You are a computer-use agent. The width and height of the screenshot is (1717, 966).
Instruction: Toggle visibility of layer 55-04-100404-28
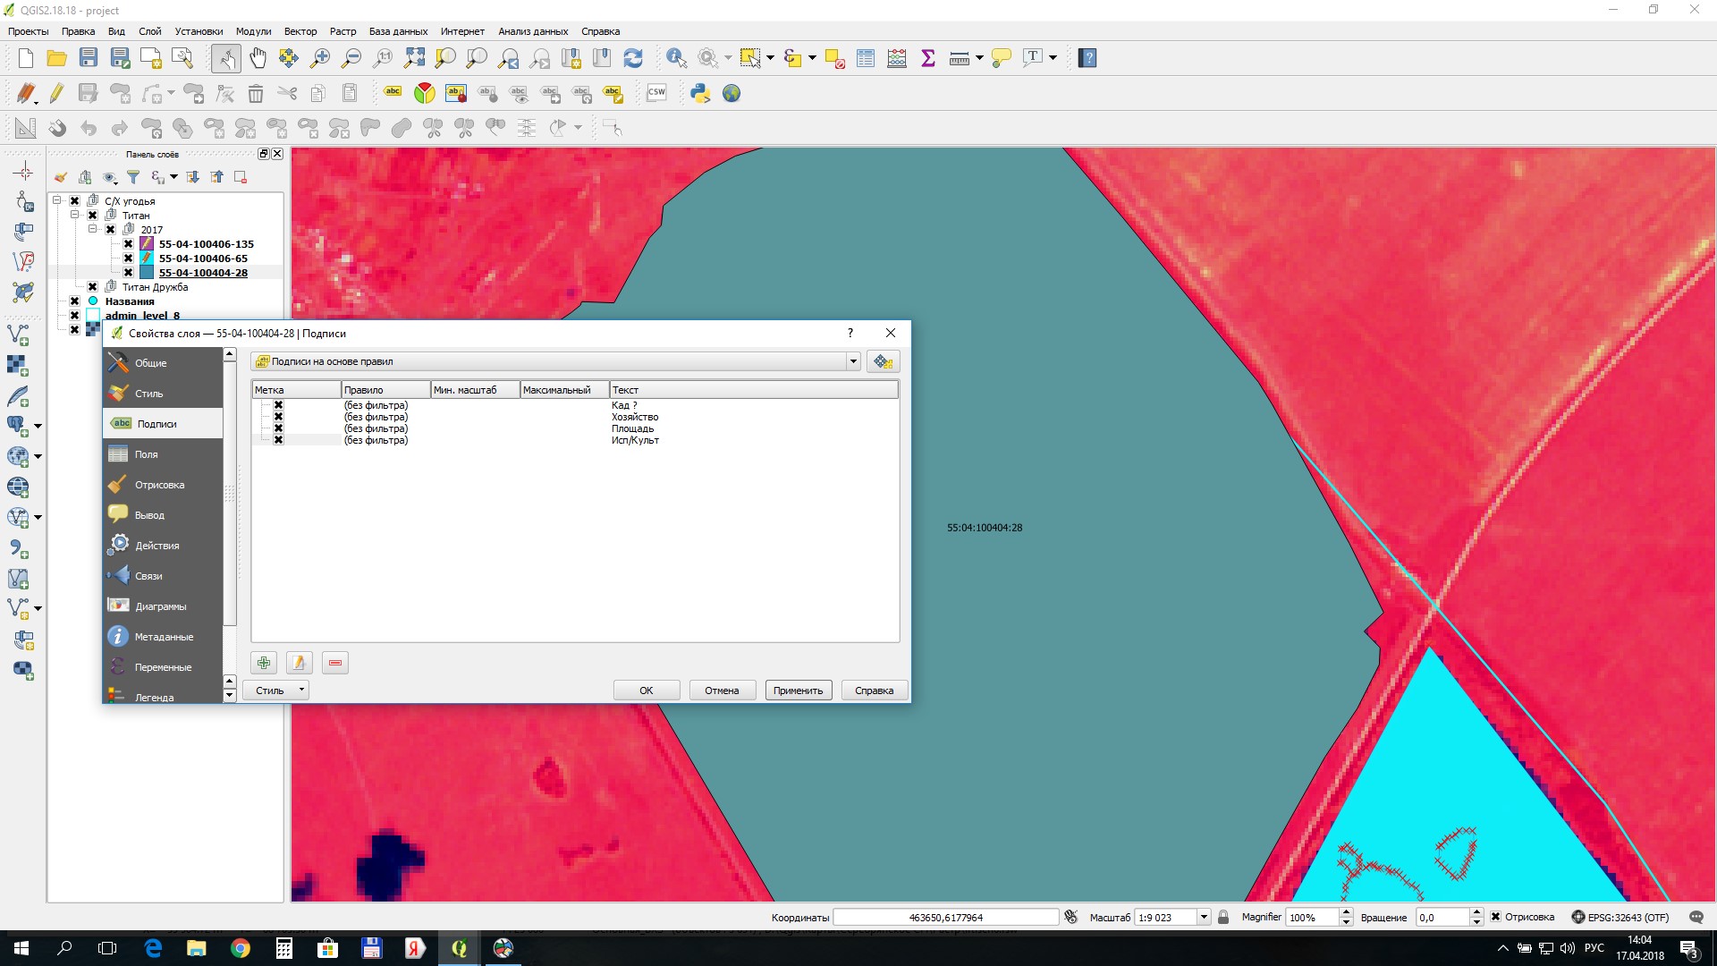pos(127,273)
